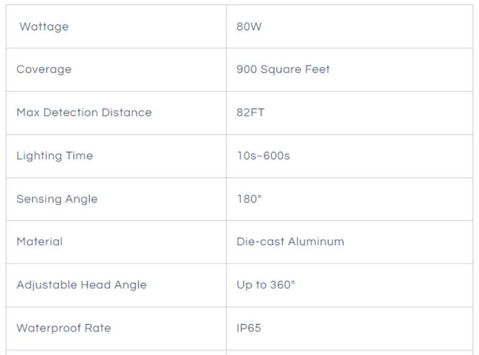Click the partial cell below Waterproof Rate

coord(116,352)
